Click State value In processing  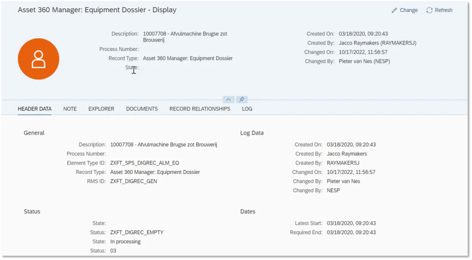pyautogui.click(x=125, y=242)
